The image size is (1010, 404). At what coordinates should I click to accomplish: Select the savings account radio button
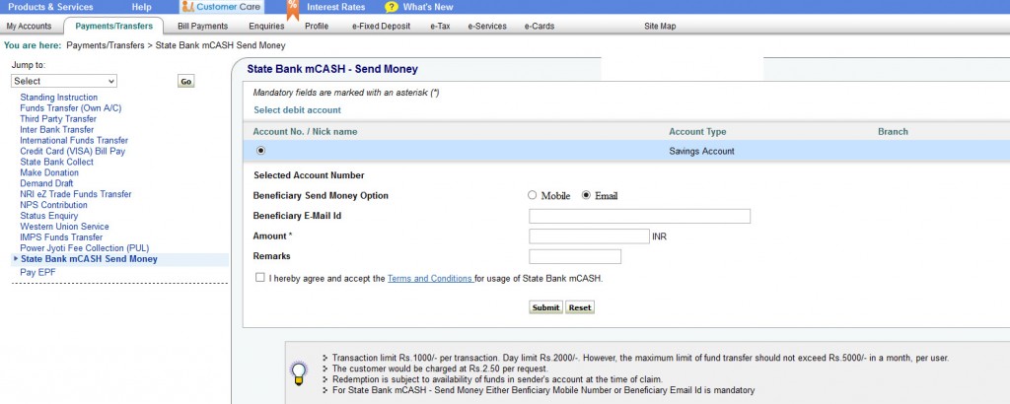[260, 151]
